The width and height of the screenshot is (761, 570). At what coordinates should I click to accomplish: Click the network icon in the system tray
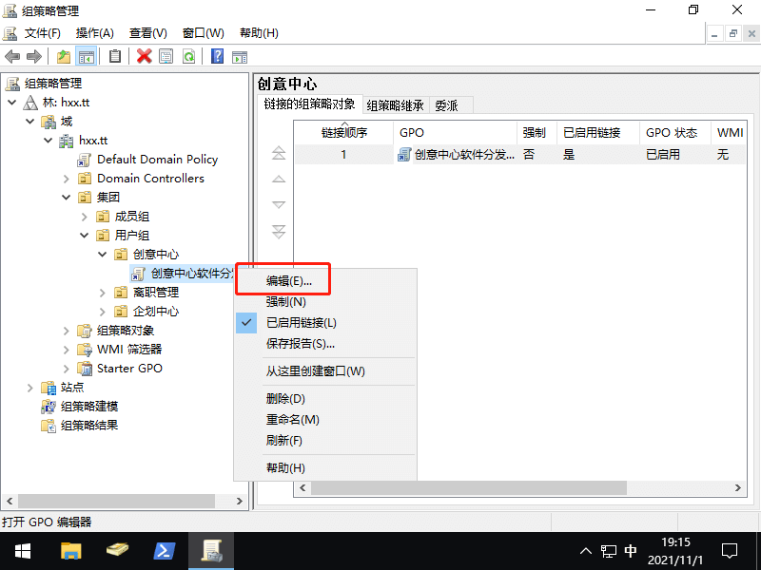608,551
